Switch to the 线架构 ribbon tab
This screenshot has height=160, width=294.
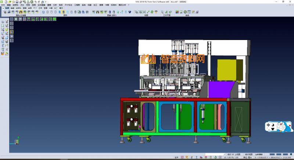point(18,8)
